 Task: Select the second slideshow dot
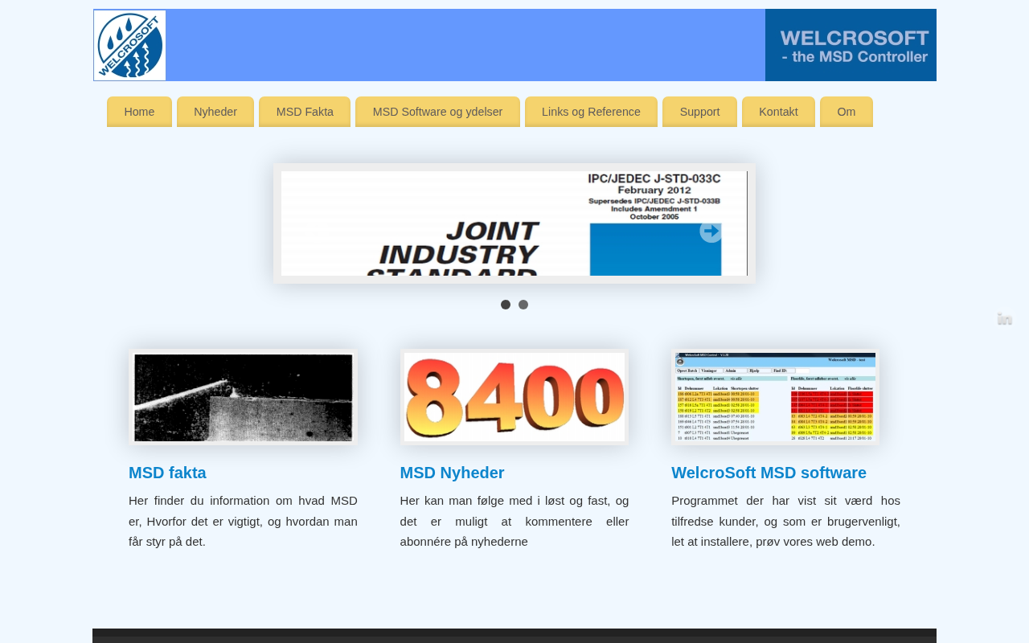tap(523, 305)
